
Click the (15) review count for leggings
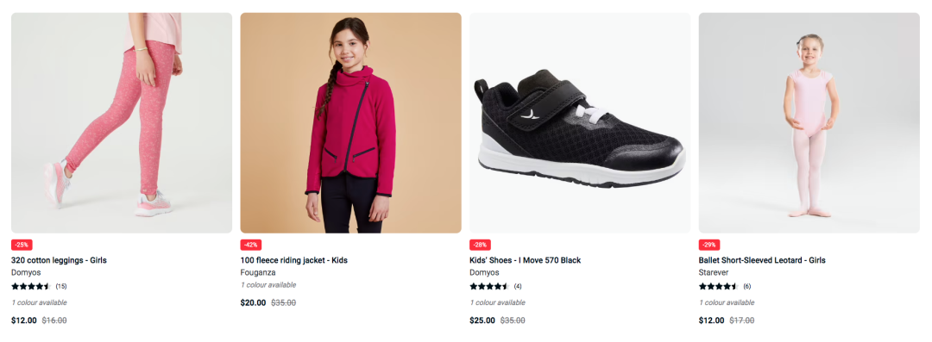(61, 286)
